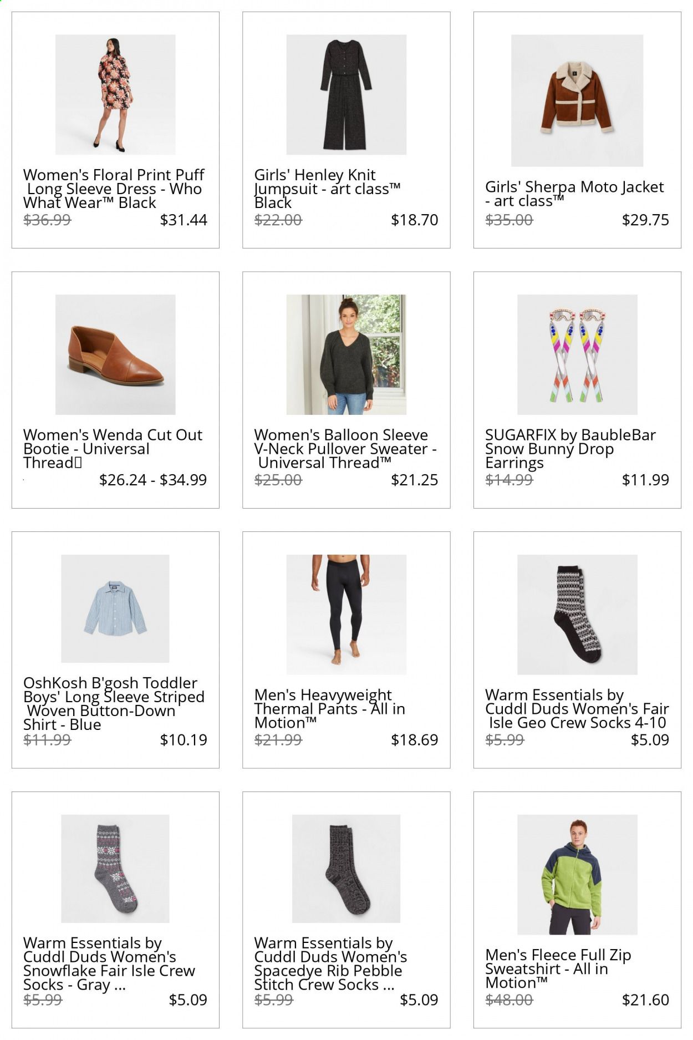Click the $26.24 - $34.99 bootie price range
This screenshot has height=1040, width=693.
pos(153,480)
